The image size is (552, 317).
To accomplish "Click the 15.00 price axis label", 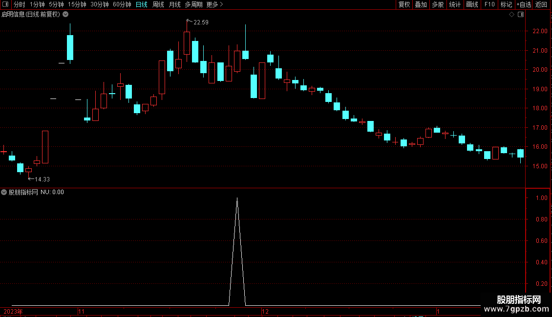I will [540, 166].
